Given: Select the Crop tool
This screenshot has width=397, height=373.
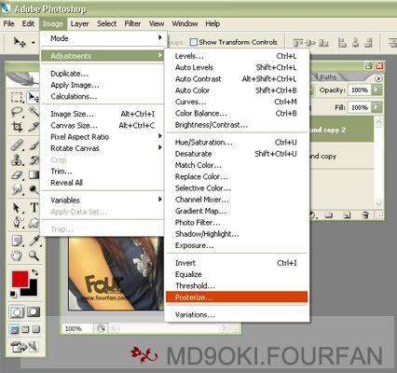Looking at the screenshot, I should (17, 127).
